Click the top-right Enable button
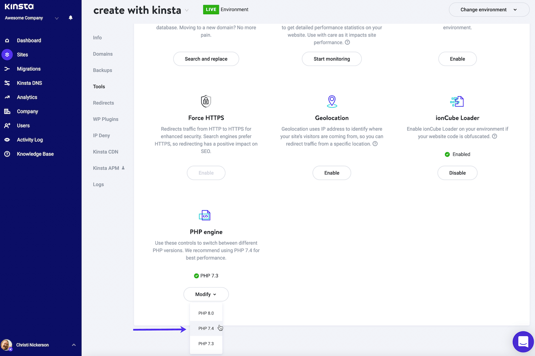Image resolution: width=535 pixels, height=356 pixels. (457, 59)
